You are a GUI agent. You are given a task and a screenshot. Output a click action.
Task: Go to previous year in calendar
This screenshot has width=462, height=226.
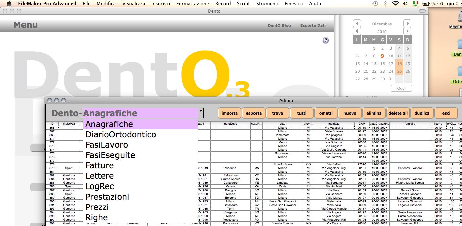coord(357,31)
